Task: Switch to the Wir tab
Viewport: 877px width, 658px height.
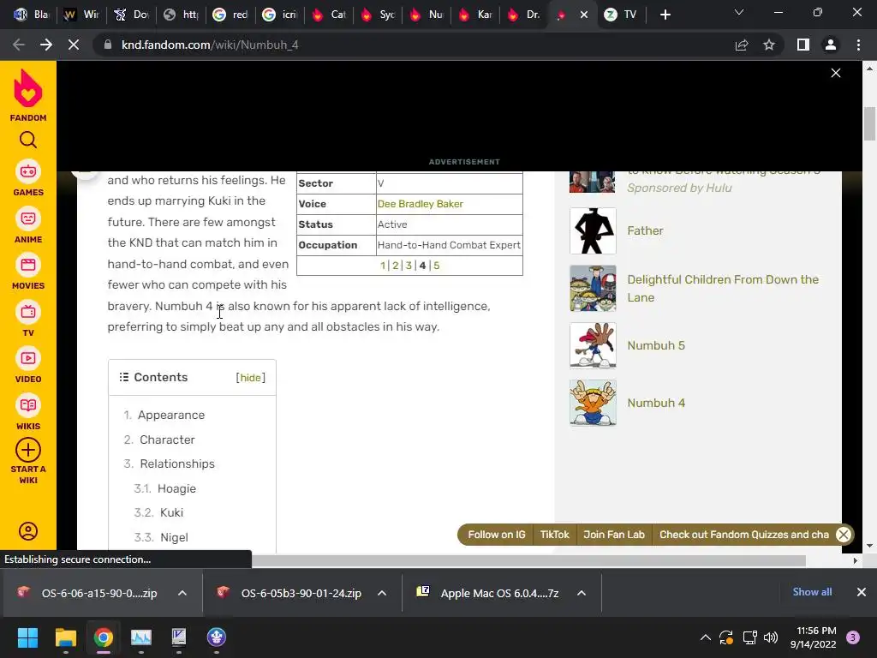Action: click(82, 15)
